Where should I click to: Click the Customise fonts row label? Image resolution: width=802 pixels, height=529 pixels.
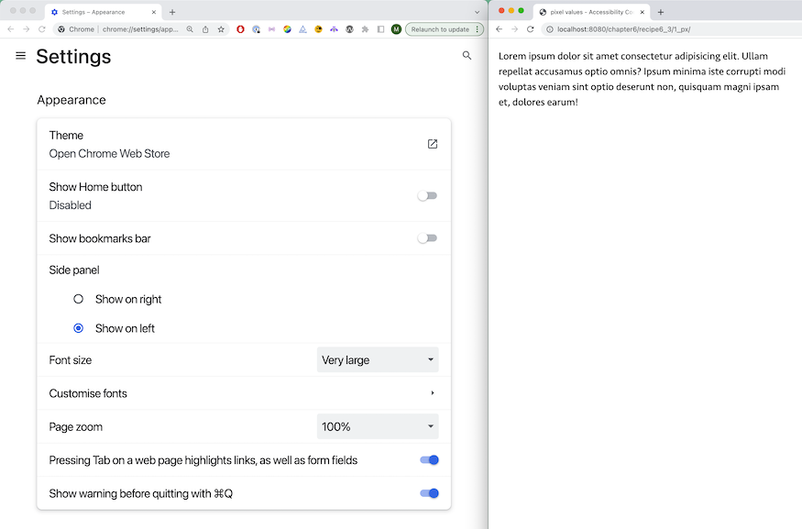(88, 393)
